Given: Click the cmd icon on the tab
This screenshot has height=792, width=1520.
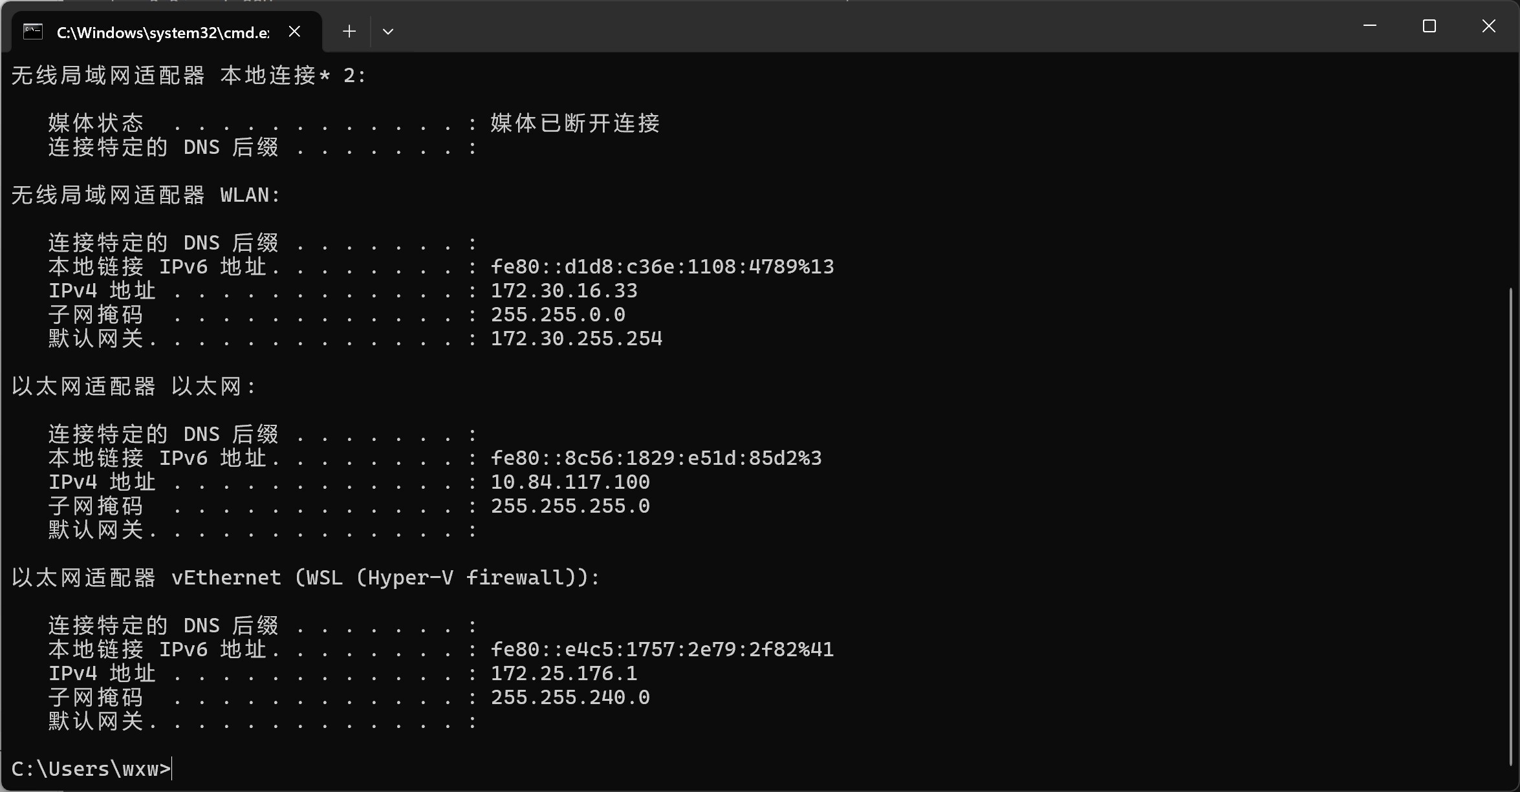Looking at the screenshot, I should click(33, 32).
